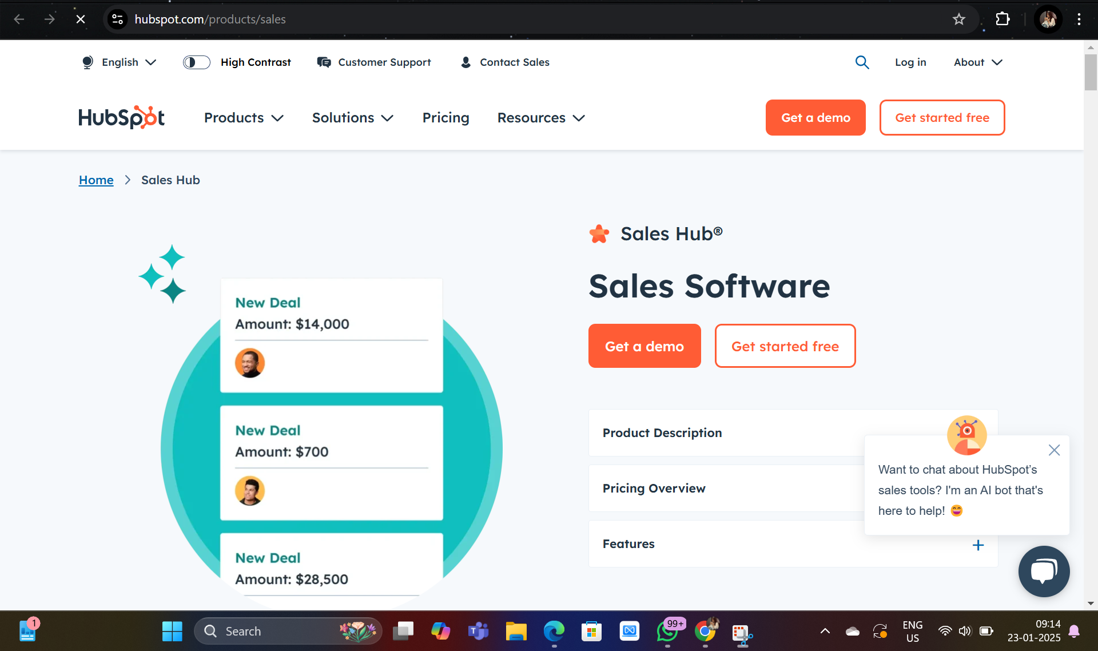Click the Sales Software heading
Viewport: 1098px width, 651px height.
click(709, 286)
